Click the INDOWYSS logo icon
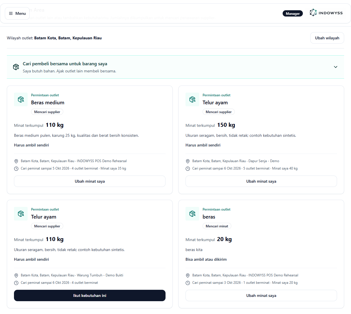Viewport: 351px width, 314px height. [x=313, y=13]
